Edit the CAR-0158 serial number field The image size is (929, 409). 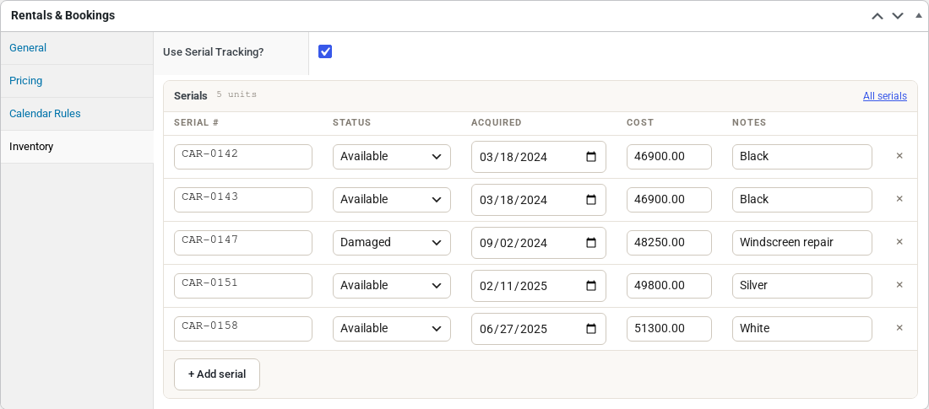click(x=243, y=329)
